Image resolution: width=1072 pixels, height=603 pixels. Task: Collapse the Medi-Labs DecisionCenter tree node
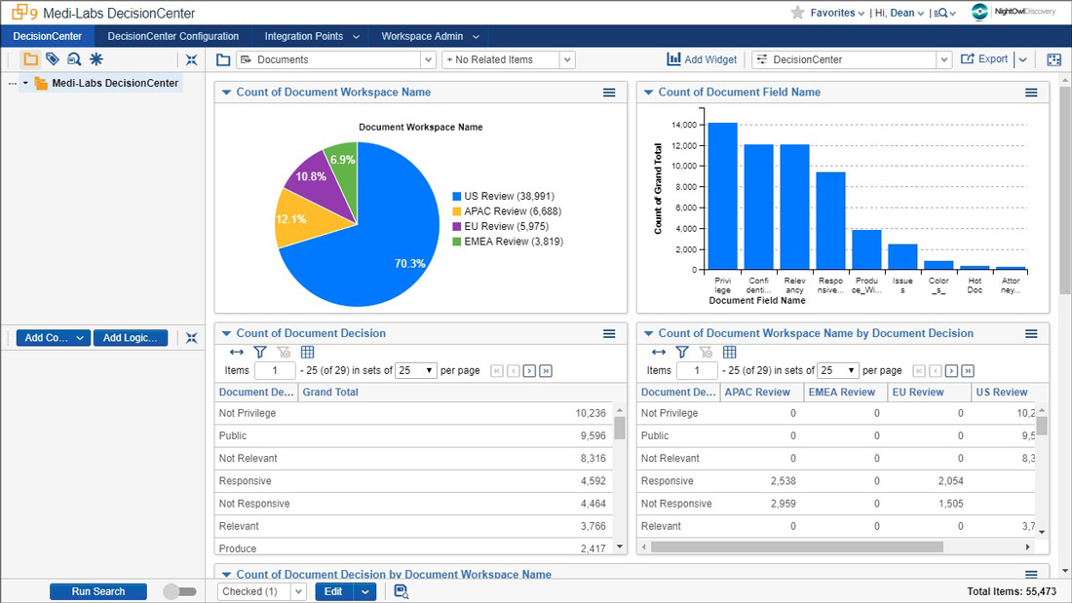26,84
